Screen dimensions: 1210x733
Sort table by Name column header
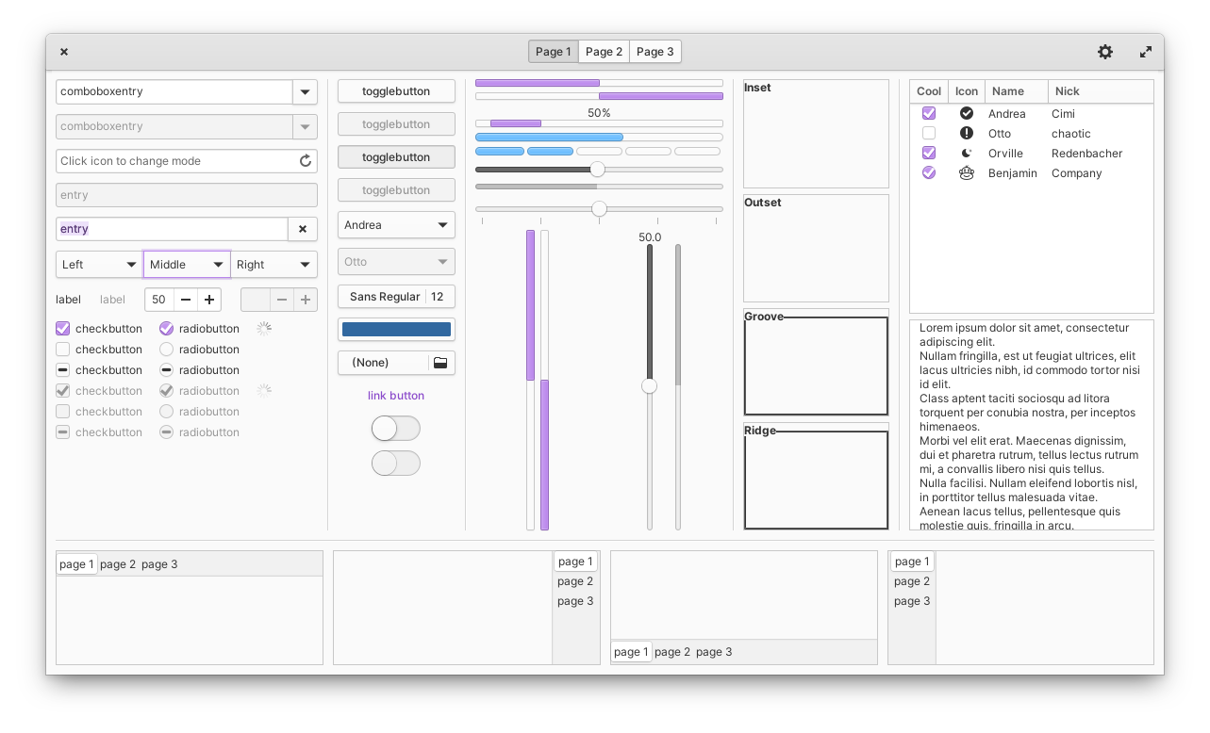(x=1017, y=91)
